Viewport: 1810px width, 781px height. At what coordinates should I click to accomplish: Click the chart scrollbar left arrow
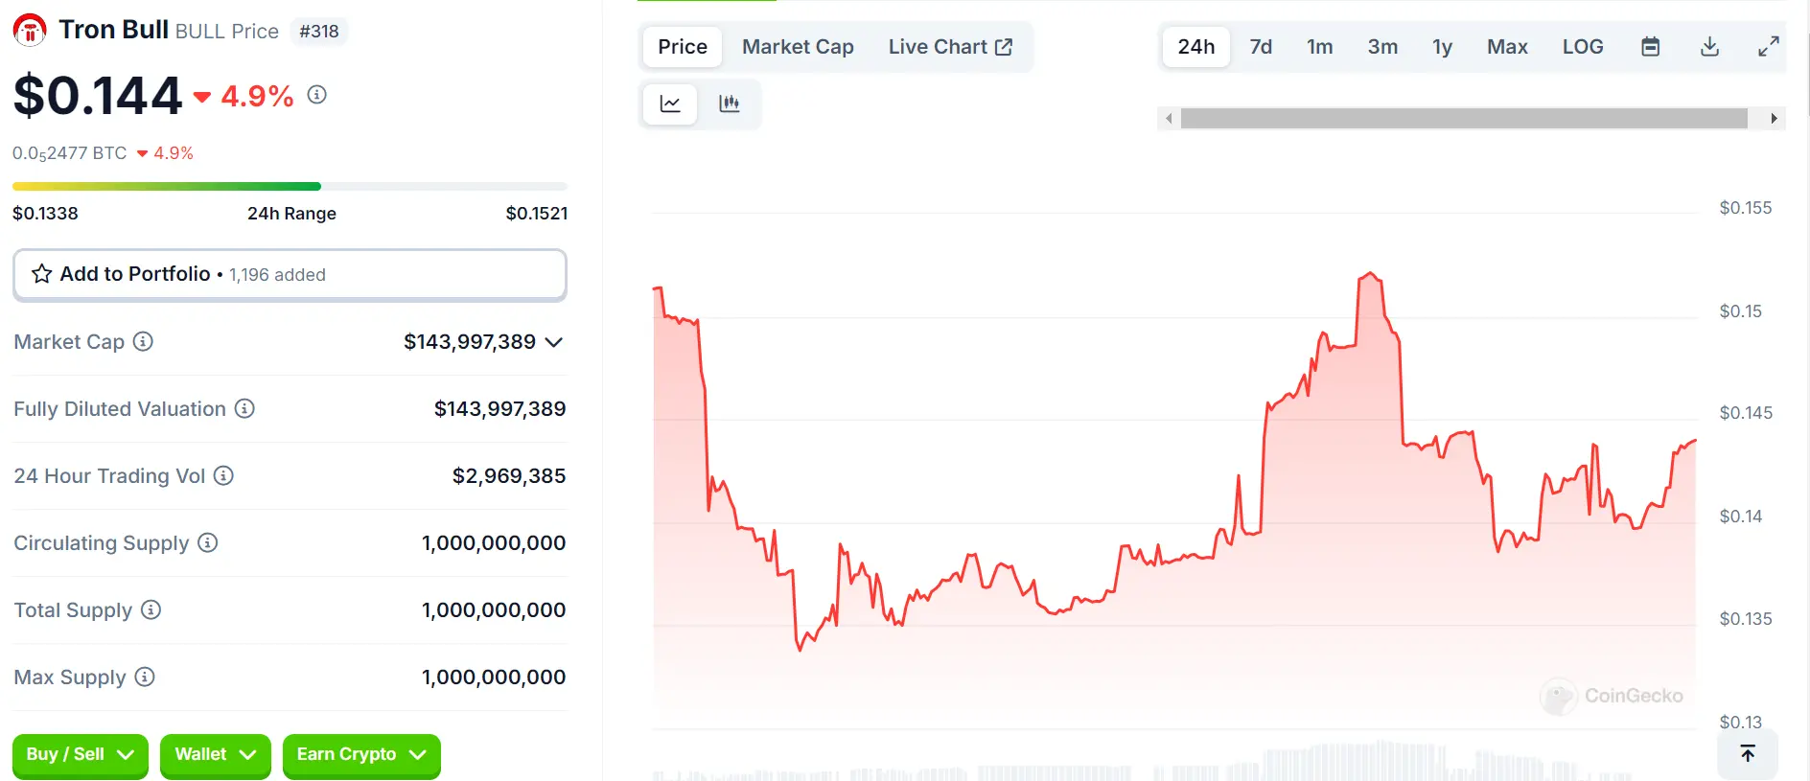click(x=1169, y=119)
